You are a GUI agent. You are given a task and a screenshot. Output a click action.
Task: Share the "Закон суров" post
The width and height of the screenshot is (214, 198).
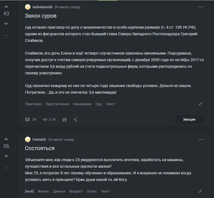click(x=75, y=120)
